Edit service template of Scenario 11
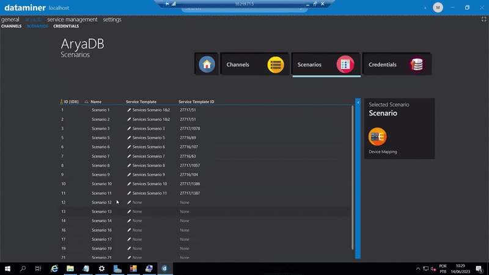 (129, 193)
